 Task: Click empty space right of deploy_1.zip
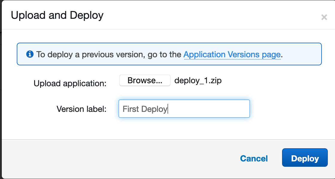269,81
